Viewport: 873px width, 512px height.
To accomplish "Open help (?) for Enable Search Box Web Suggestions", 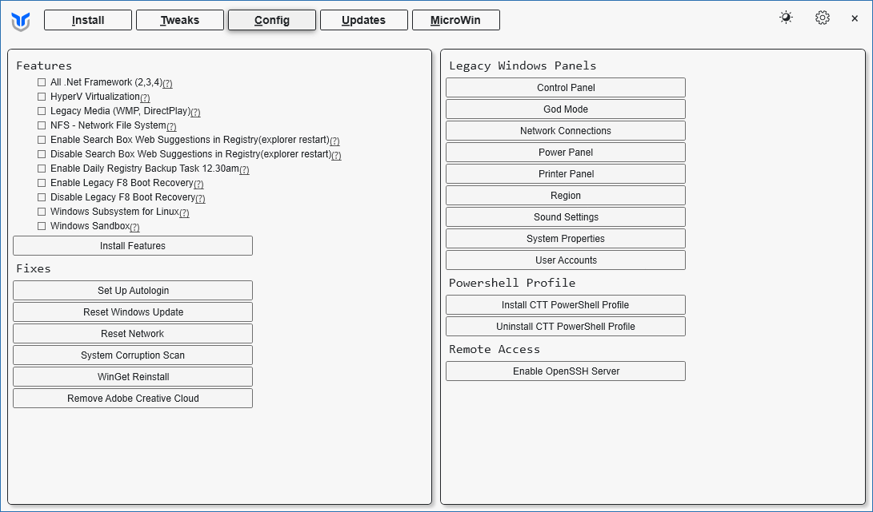I will tap(334, 141).
